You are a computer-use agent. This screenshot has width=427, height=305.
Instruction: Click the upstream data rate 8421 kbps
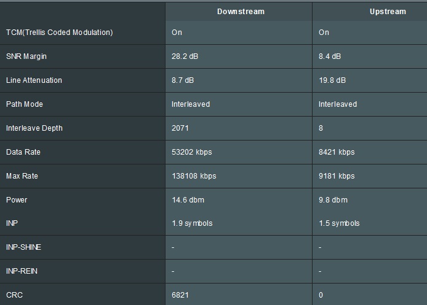(337, 152)
